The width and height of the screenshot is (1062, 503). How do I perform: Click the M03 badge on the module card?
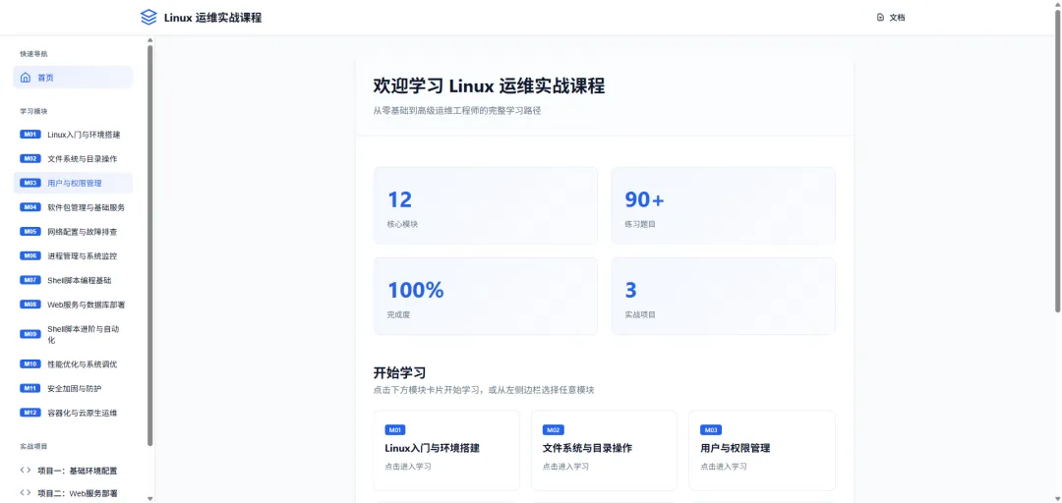point(711,430)
